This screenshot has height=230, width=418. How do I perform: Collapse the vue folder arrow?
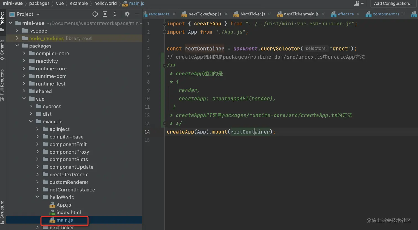[24, 99]
